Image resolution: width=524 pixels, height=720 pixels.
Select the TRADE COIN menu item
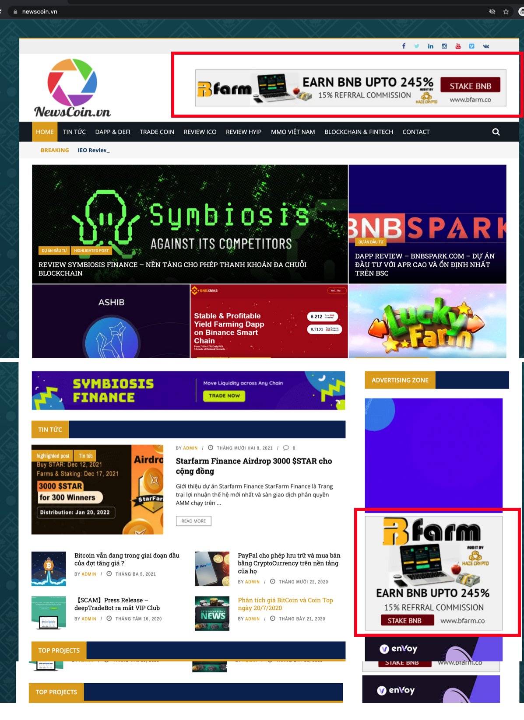(x=157, y=132)
